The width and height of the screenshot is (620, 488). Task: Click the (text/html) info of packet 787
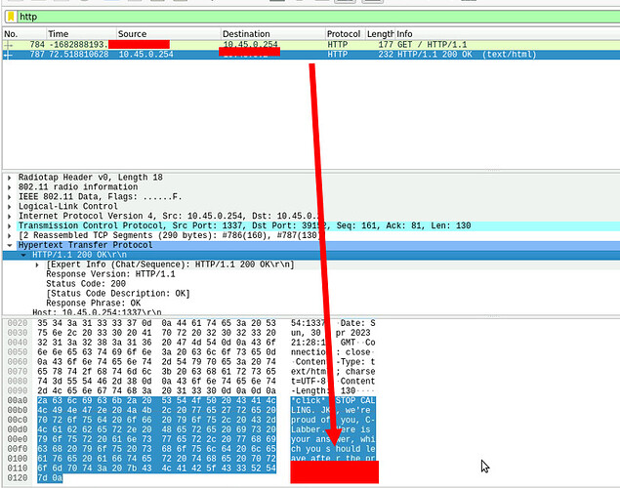(509, 55)
